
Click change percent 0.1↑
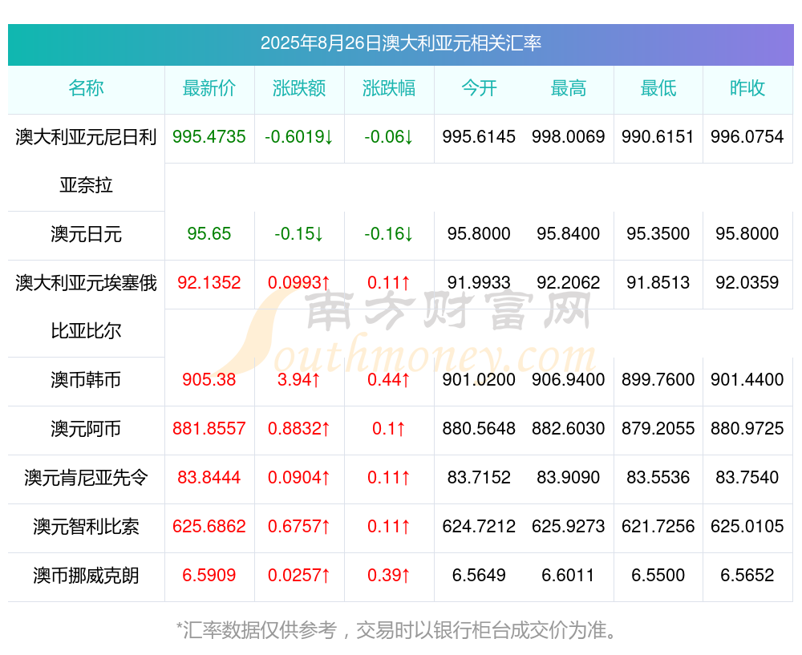pos(389,428)
